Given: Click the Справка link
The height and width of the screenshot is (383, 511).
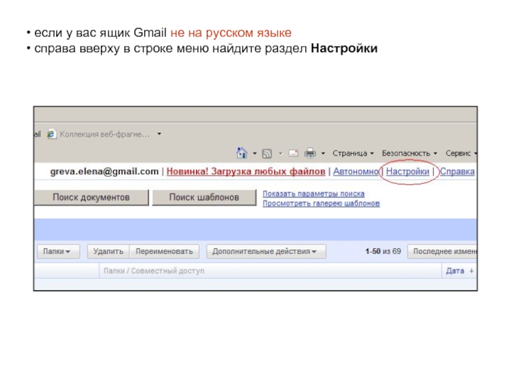Looking at the screenshot, I should point(457,172).
